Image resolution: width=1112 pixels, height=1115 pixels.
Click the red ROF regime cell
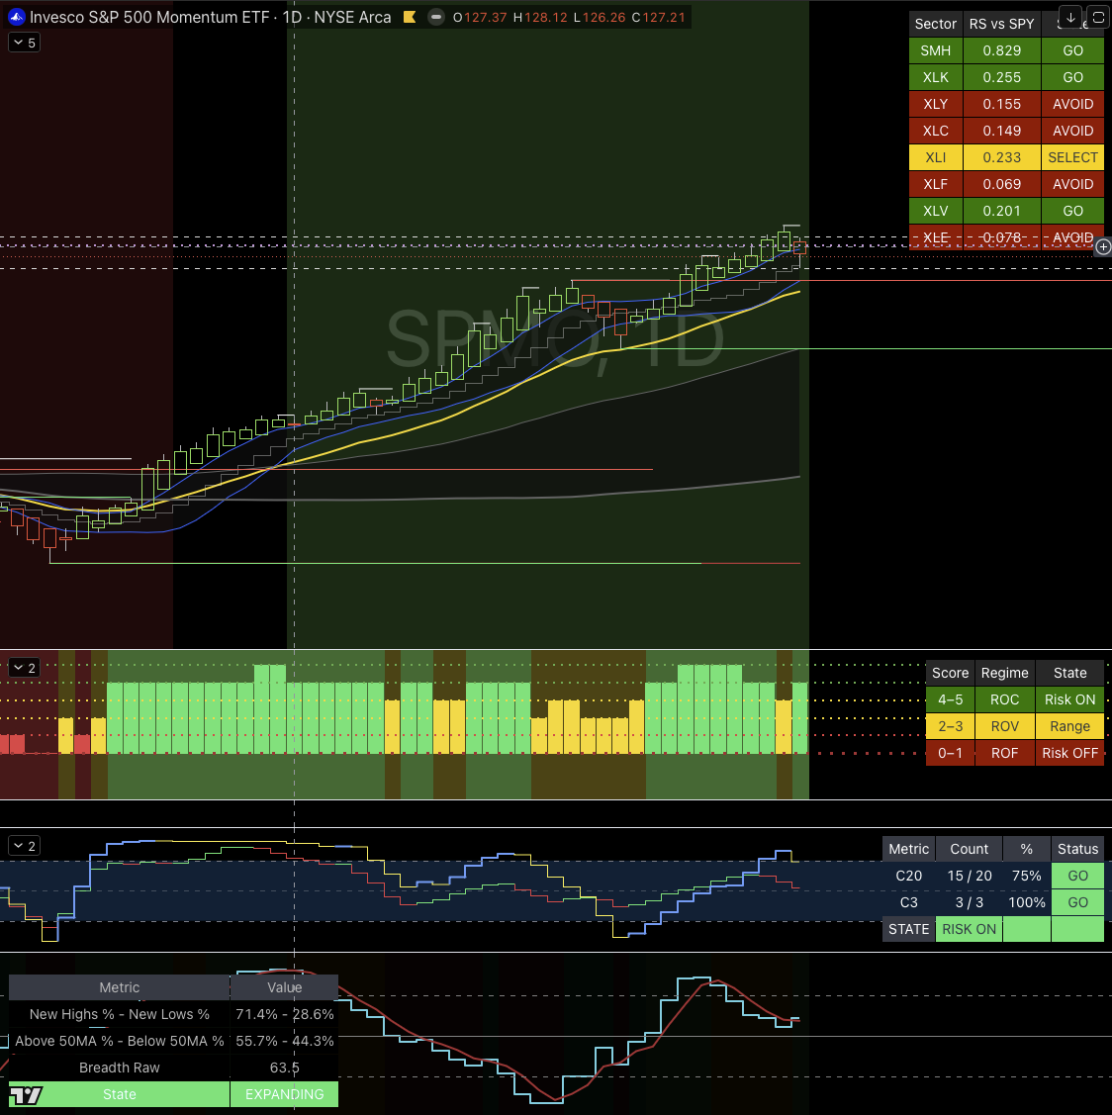(1004, 753)
